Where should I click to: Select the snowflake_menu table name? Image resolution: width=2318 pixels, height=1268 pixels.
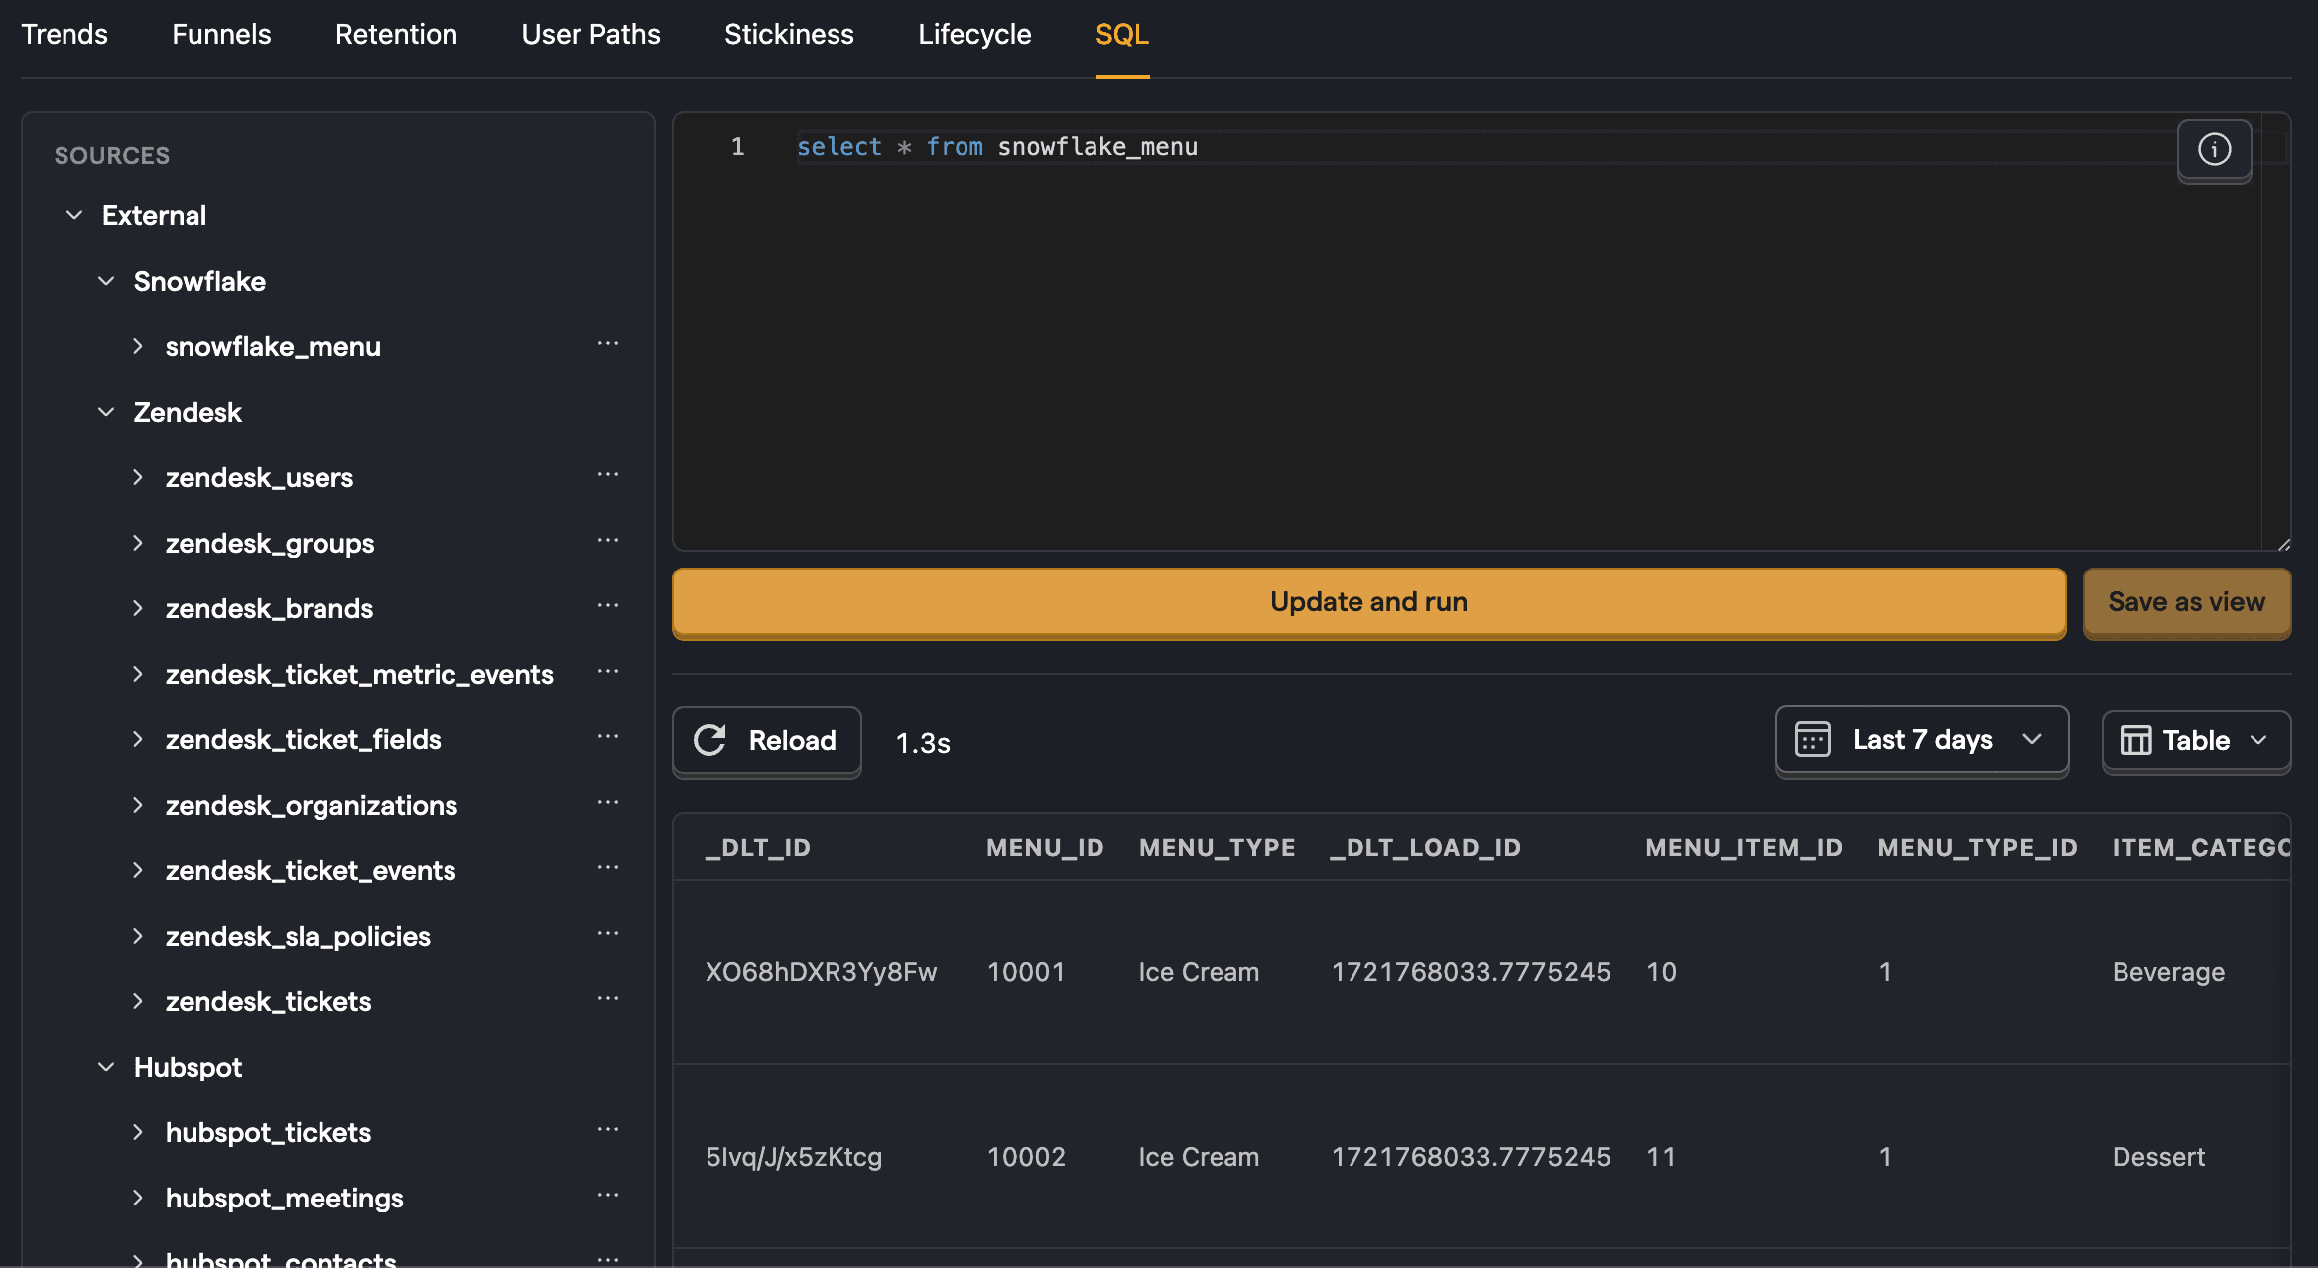273,346
